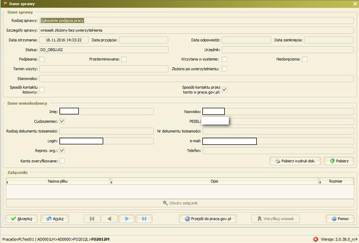Close the Dane sprawy window
Screen dimensions: 359x243
coord(355,4)
